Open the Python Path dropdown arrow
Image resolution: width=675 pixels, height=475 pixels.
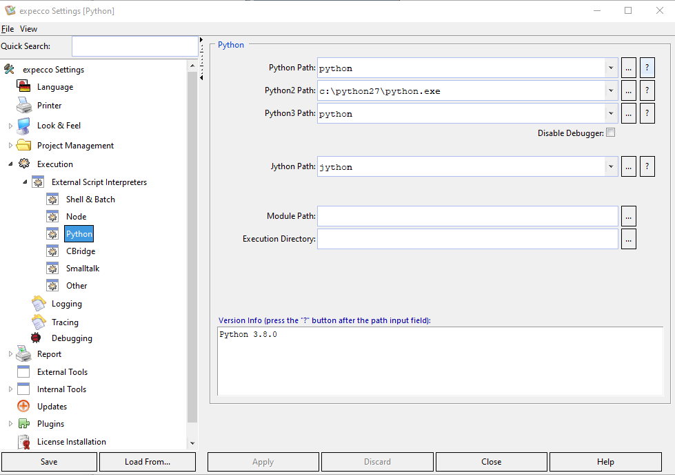point(611,68)
